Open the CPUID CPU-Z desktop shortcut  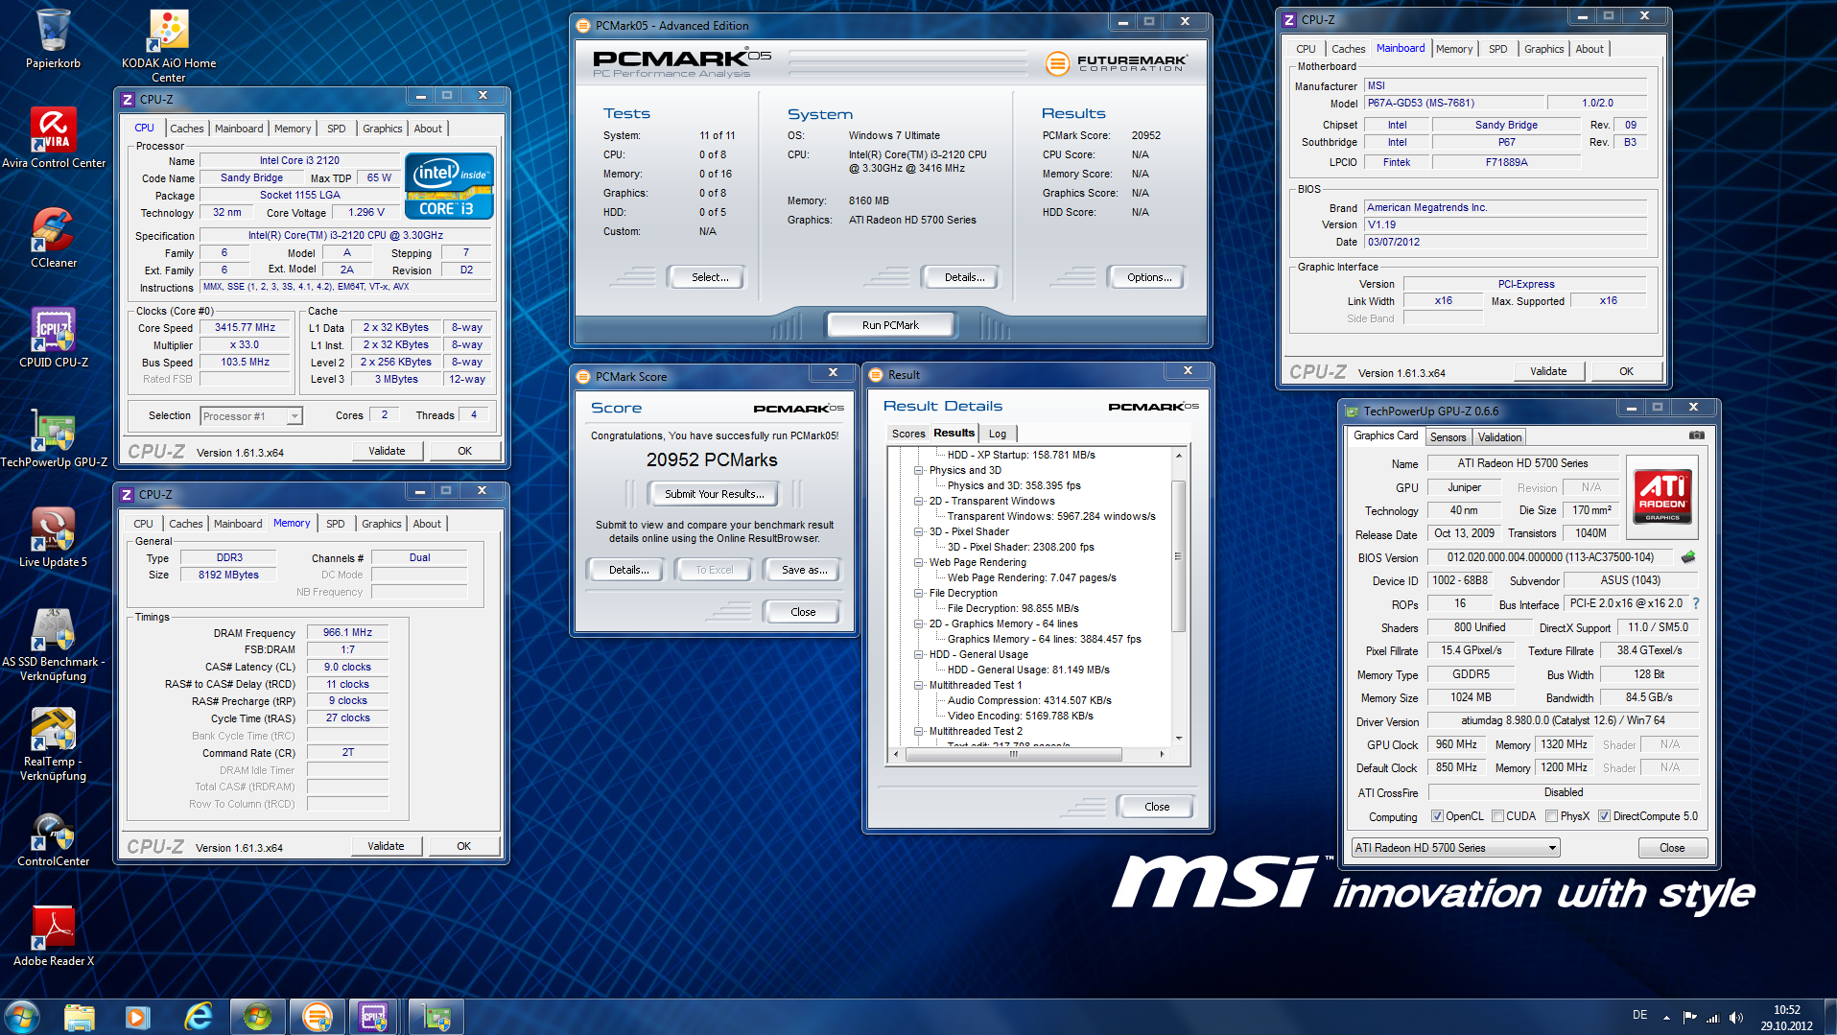(54, 337)
